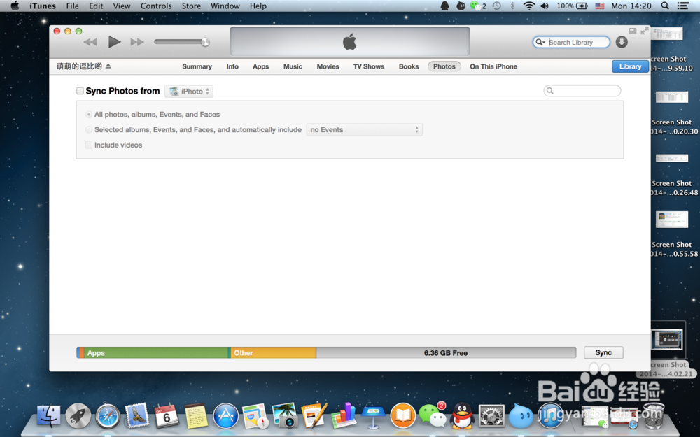Open the View menu
Screen dimensions: 700x437
tap(121, 6)
